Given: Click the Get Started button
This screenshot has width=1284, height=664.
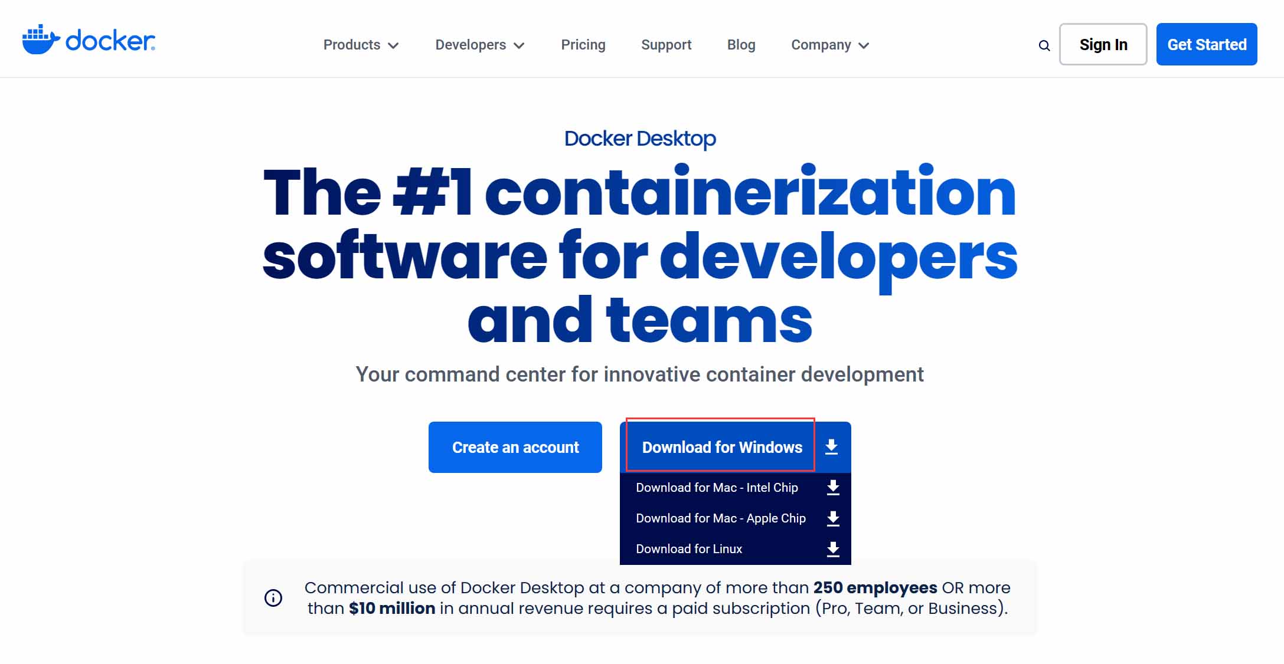Looking at the screenshot, I should 1207,44.
